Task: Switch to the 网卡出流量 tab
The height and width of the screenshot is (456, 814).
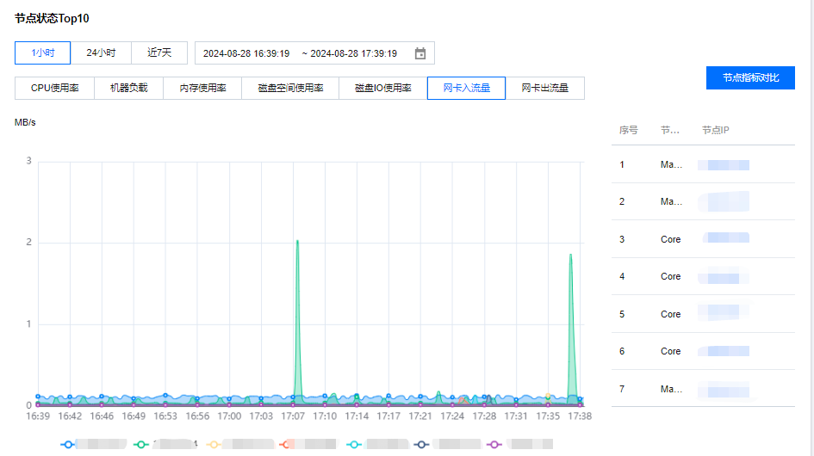Action: pos(544,88)
